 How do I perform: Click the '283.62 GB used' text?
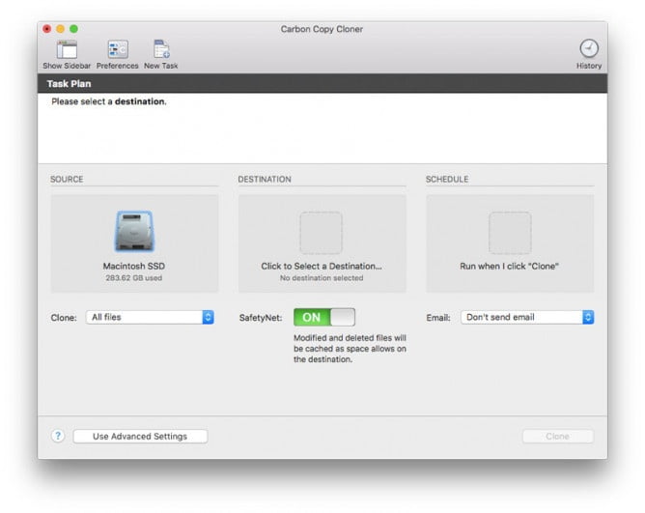click(x=134, y=278)
